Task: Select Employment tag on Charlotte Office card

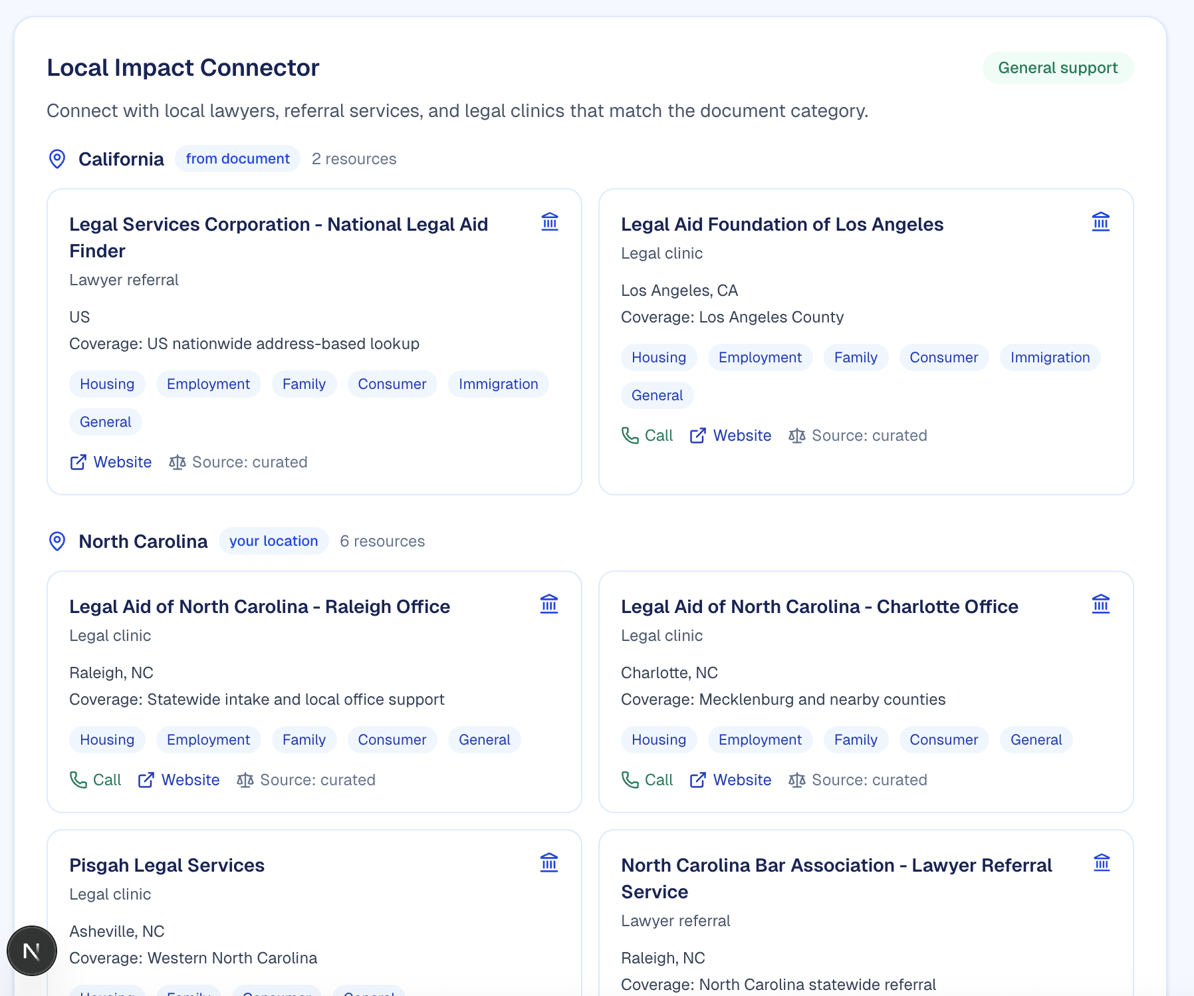Action: click(760, 740)
